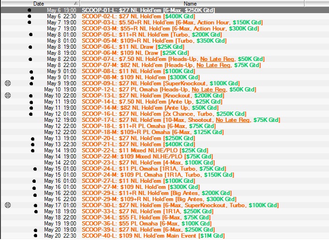Select SCOOP-16-L 2x Chance Turbo row

pyautogui.click(x=164, y=114)
